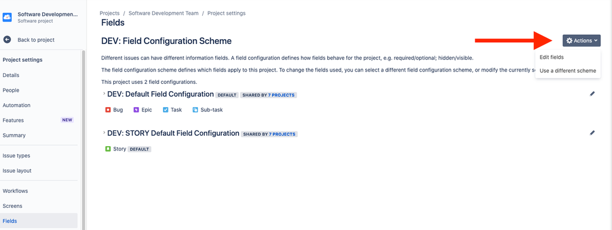Select Use a different scheme option
Viewport: 612px width, 230px height.
[567, 71]
